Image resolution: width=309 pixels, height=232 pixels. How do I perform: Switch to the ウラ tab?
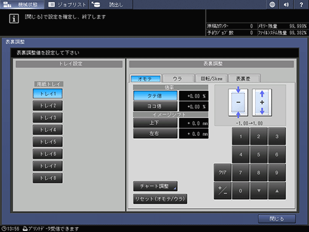178,78
